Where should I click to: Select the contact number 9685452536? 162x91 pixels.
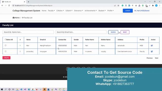pyautogui.click(x=63, y=51)
